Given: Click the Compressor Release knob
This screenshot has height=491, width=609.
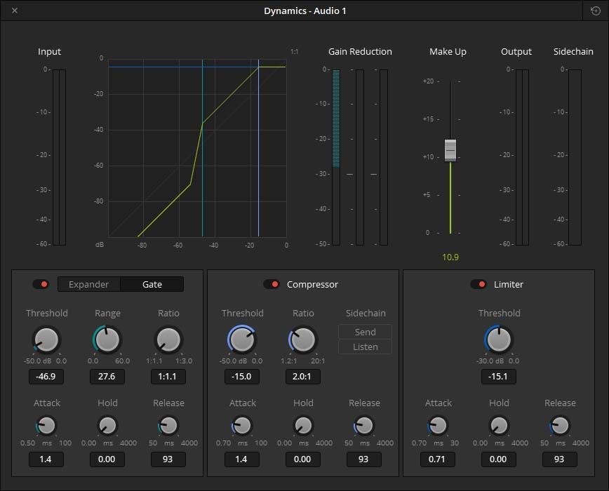Looking at the screenshot, I should click(364, 425).
